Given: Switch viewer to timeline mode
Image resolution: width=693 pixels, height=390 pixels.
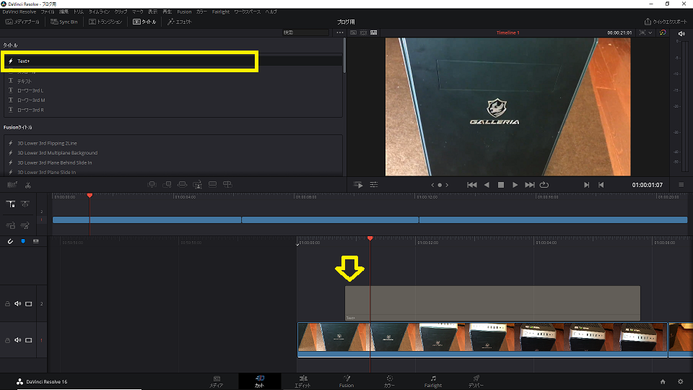Looking at the screenshot, I should click(x=374, y=32).
